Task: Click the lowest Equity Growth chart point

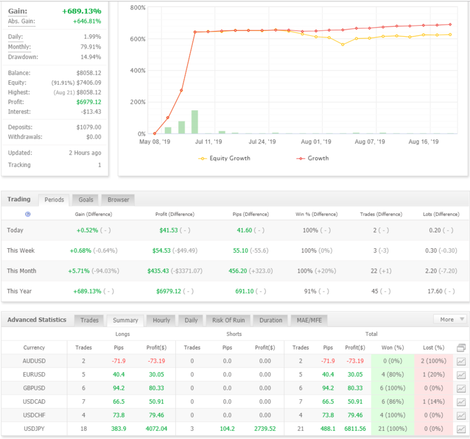Action: (343, 44)
